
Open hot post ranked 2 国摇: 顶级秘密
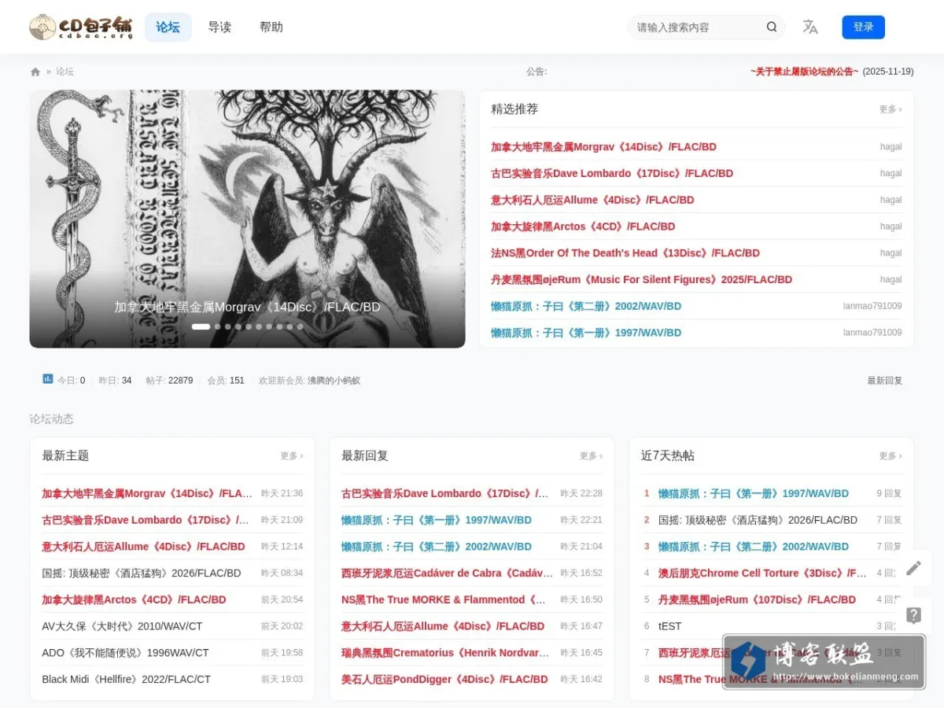[x=758, y=520]
